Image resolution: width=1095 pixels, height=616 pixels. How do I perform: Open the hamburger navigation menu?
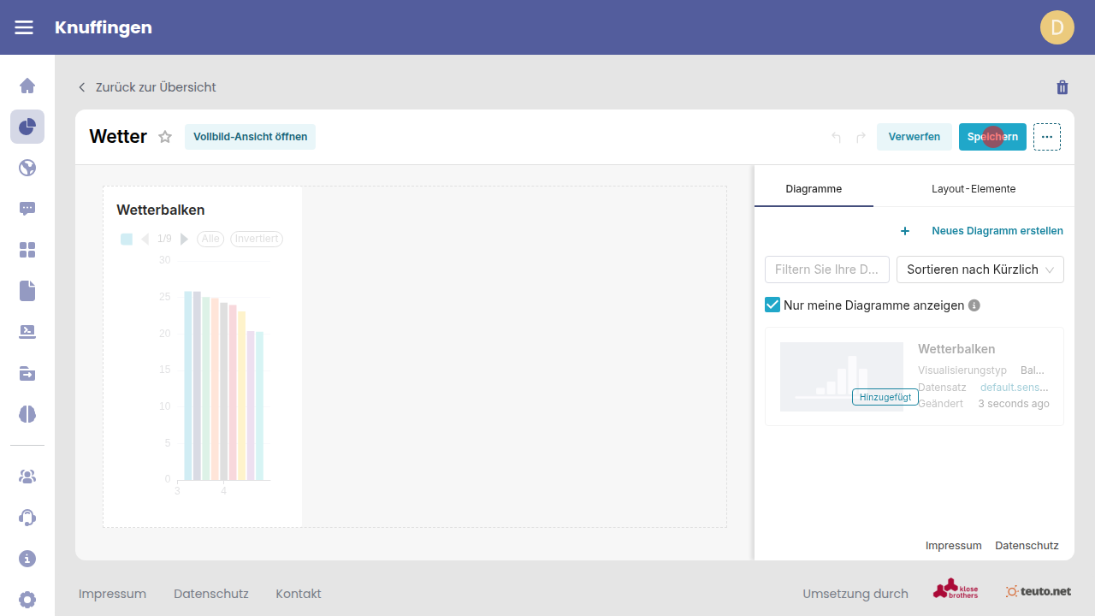(x=24, y=27)
